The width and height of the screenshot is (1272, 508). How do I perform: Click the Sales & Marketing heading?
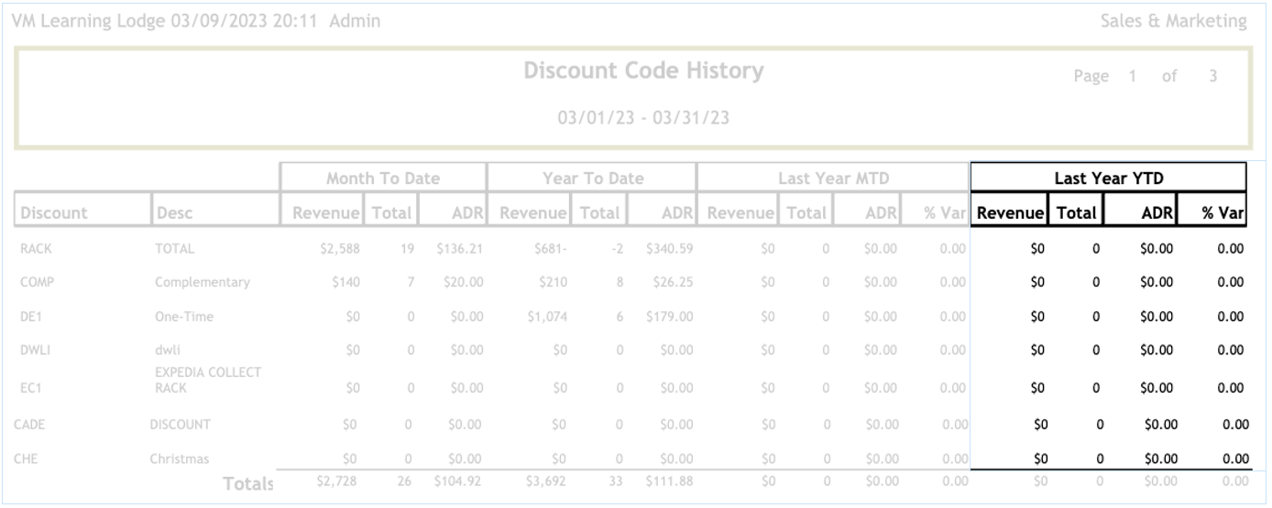[1173, 21]
